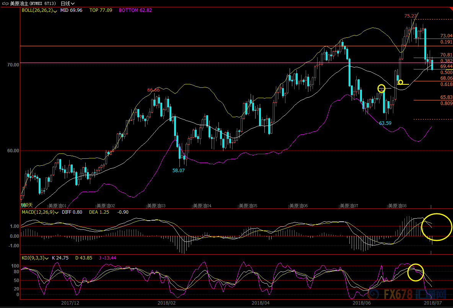Click the 58.07 low price label
Screen dimensions: 453x308
pyautogui.click(x=179, y=170)
